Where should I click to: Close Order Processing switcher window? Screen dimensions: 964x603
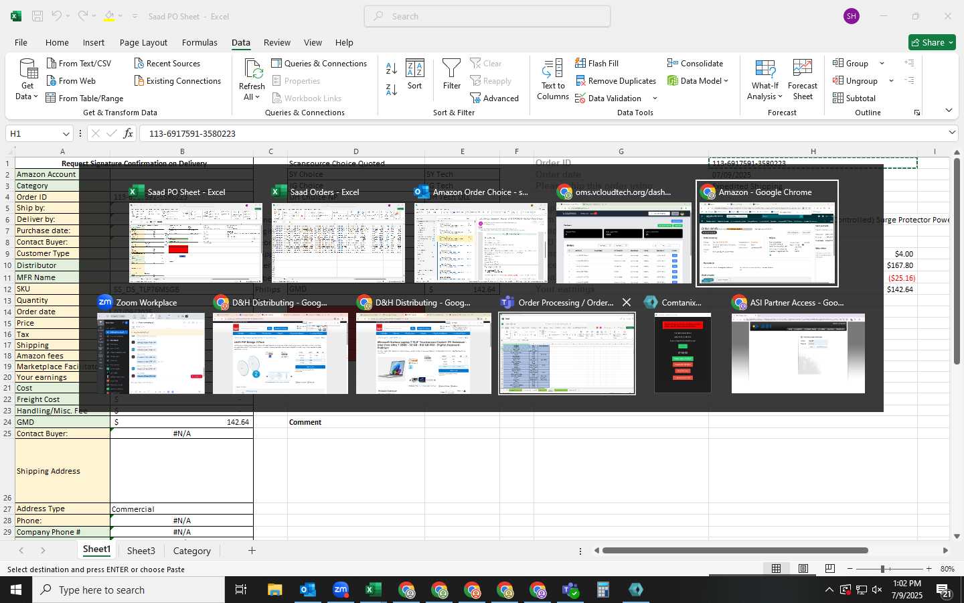[x=627, y=302]
